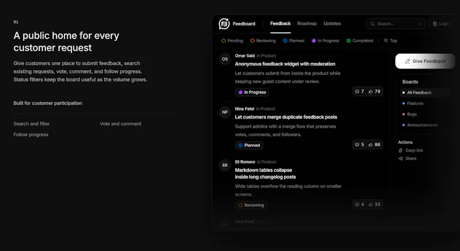
Task: Click the Login user icon
Action: [435, 24]
